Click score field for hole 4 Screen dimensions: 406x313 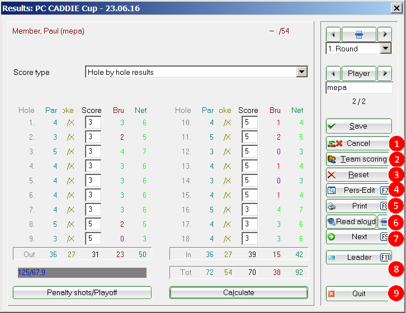(93, 165)
